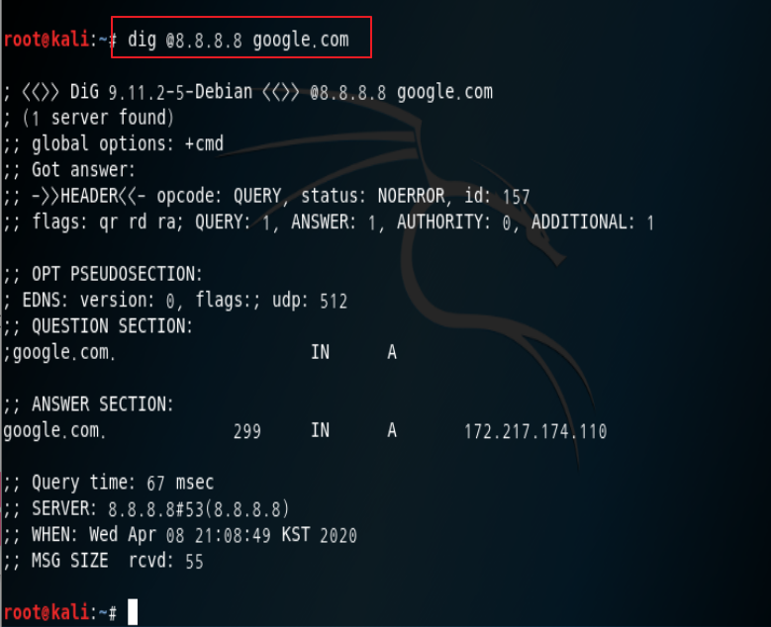The height and width of the screenshot is (627, 771).
Task: Click the answer IP address 172.217.174.110
Action: tap(535, 431)
